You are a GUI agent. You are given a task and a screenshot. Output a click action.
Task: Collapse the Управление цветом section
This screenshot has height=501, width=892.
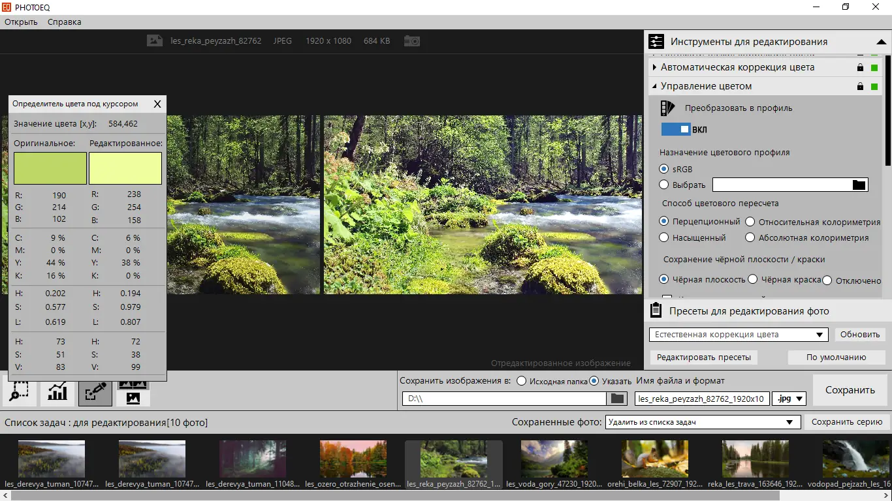pyautogui.click(x=655, y=86)
